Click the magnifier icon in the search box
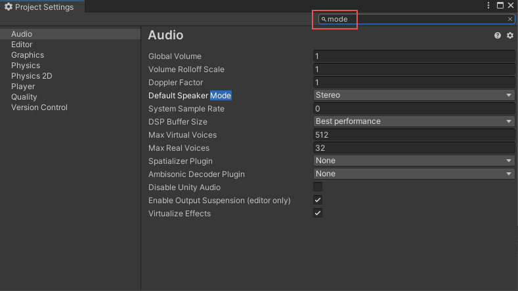This screenshot has height=291, width=518. pyautogui.click(x=324, y=20)
